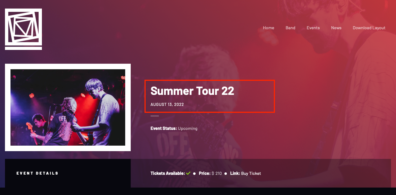Click the Upcoming event status text
The width and height of the screenshot is (396, 195).
tap(188, 129)
